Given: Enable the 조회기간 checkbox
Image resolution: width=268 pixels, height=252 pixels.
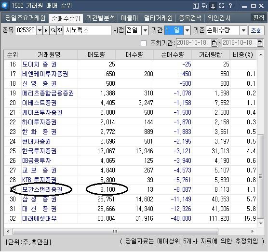Looking at the screenshot, I should click(144, 43).
